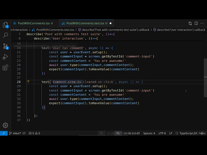Click await keyword on line 24
207x155 pixels.
point(54,65)
